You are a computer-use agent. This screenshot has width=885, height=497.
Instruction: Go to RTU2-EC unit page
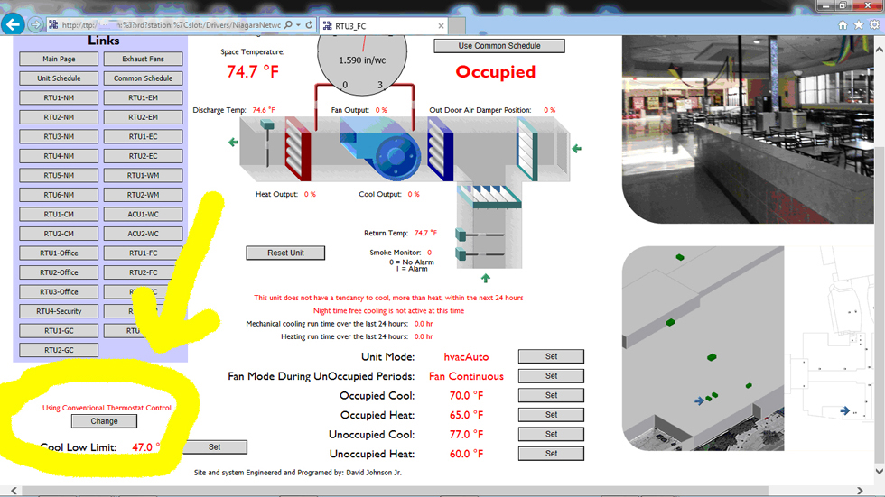(x=143, y=156)
